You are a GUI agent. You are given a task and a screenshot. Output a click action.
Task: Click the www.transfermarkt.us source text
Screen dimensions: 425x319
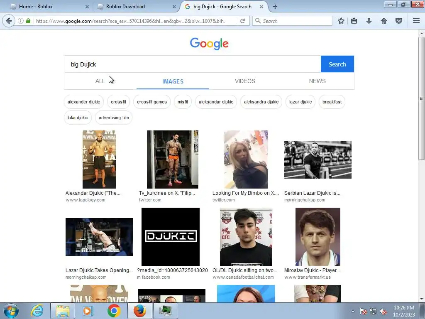[308, 277]
